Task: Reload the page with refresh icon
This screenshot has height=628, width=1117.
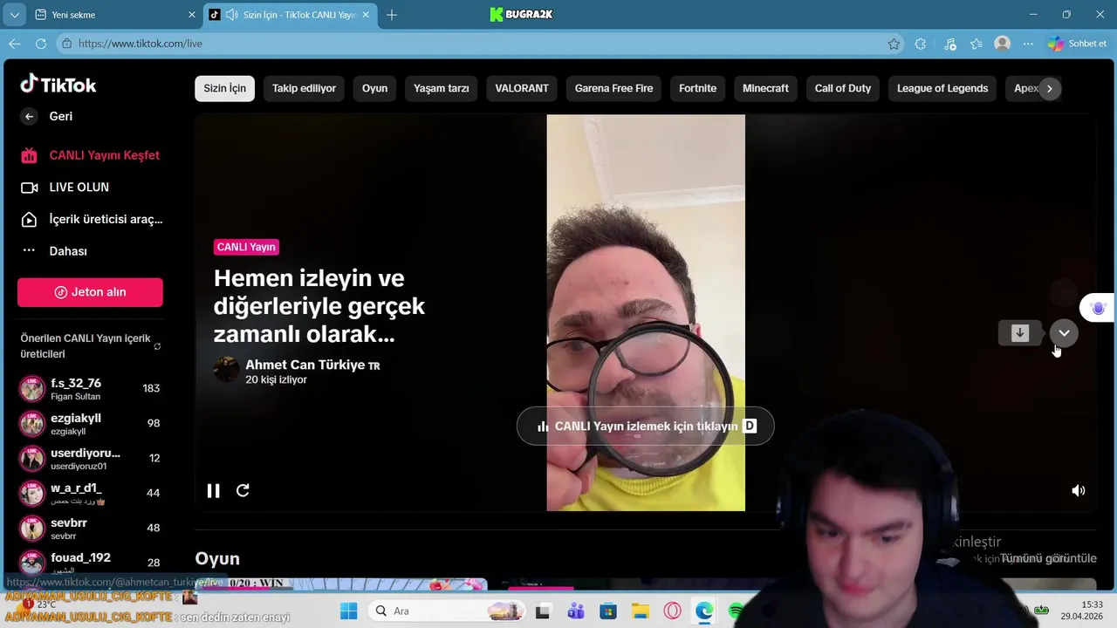Action: pyautogui.click(x=41, y=44)
